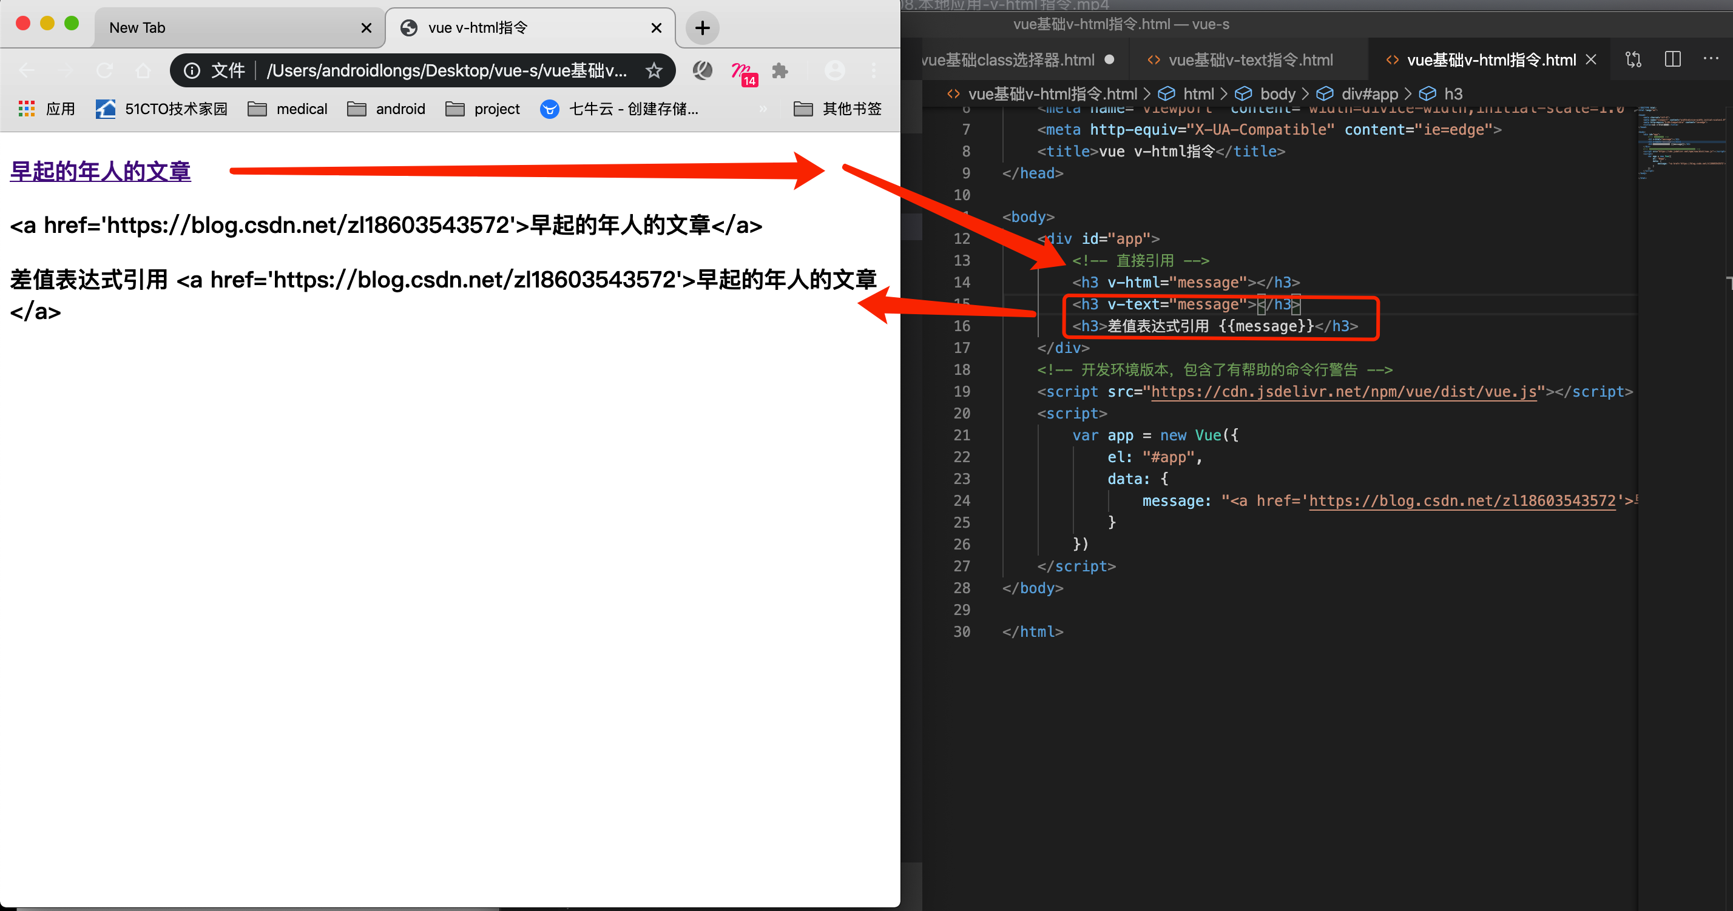Open the 应用 apps grid bookmark
The width and height of the screenshot is (1733, 911).
point(46,109)
